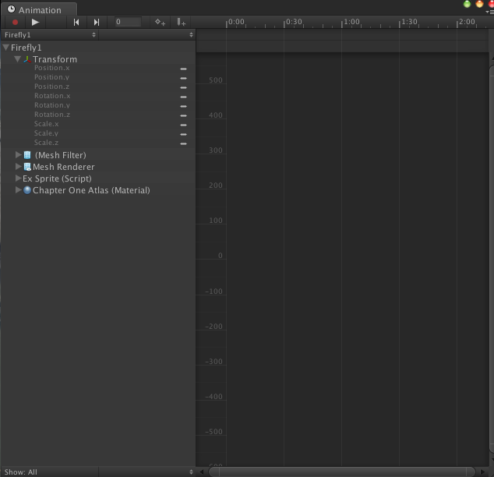Select the Position.z property
Image resolution: width=494 pixels, height=477 pixels.
(51, 87)
